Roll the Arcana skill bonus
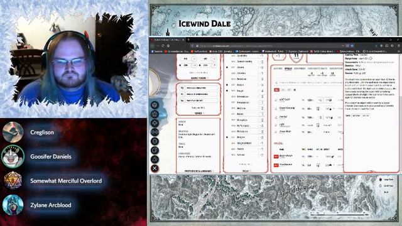 coord(261,67)
